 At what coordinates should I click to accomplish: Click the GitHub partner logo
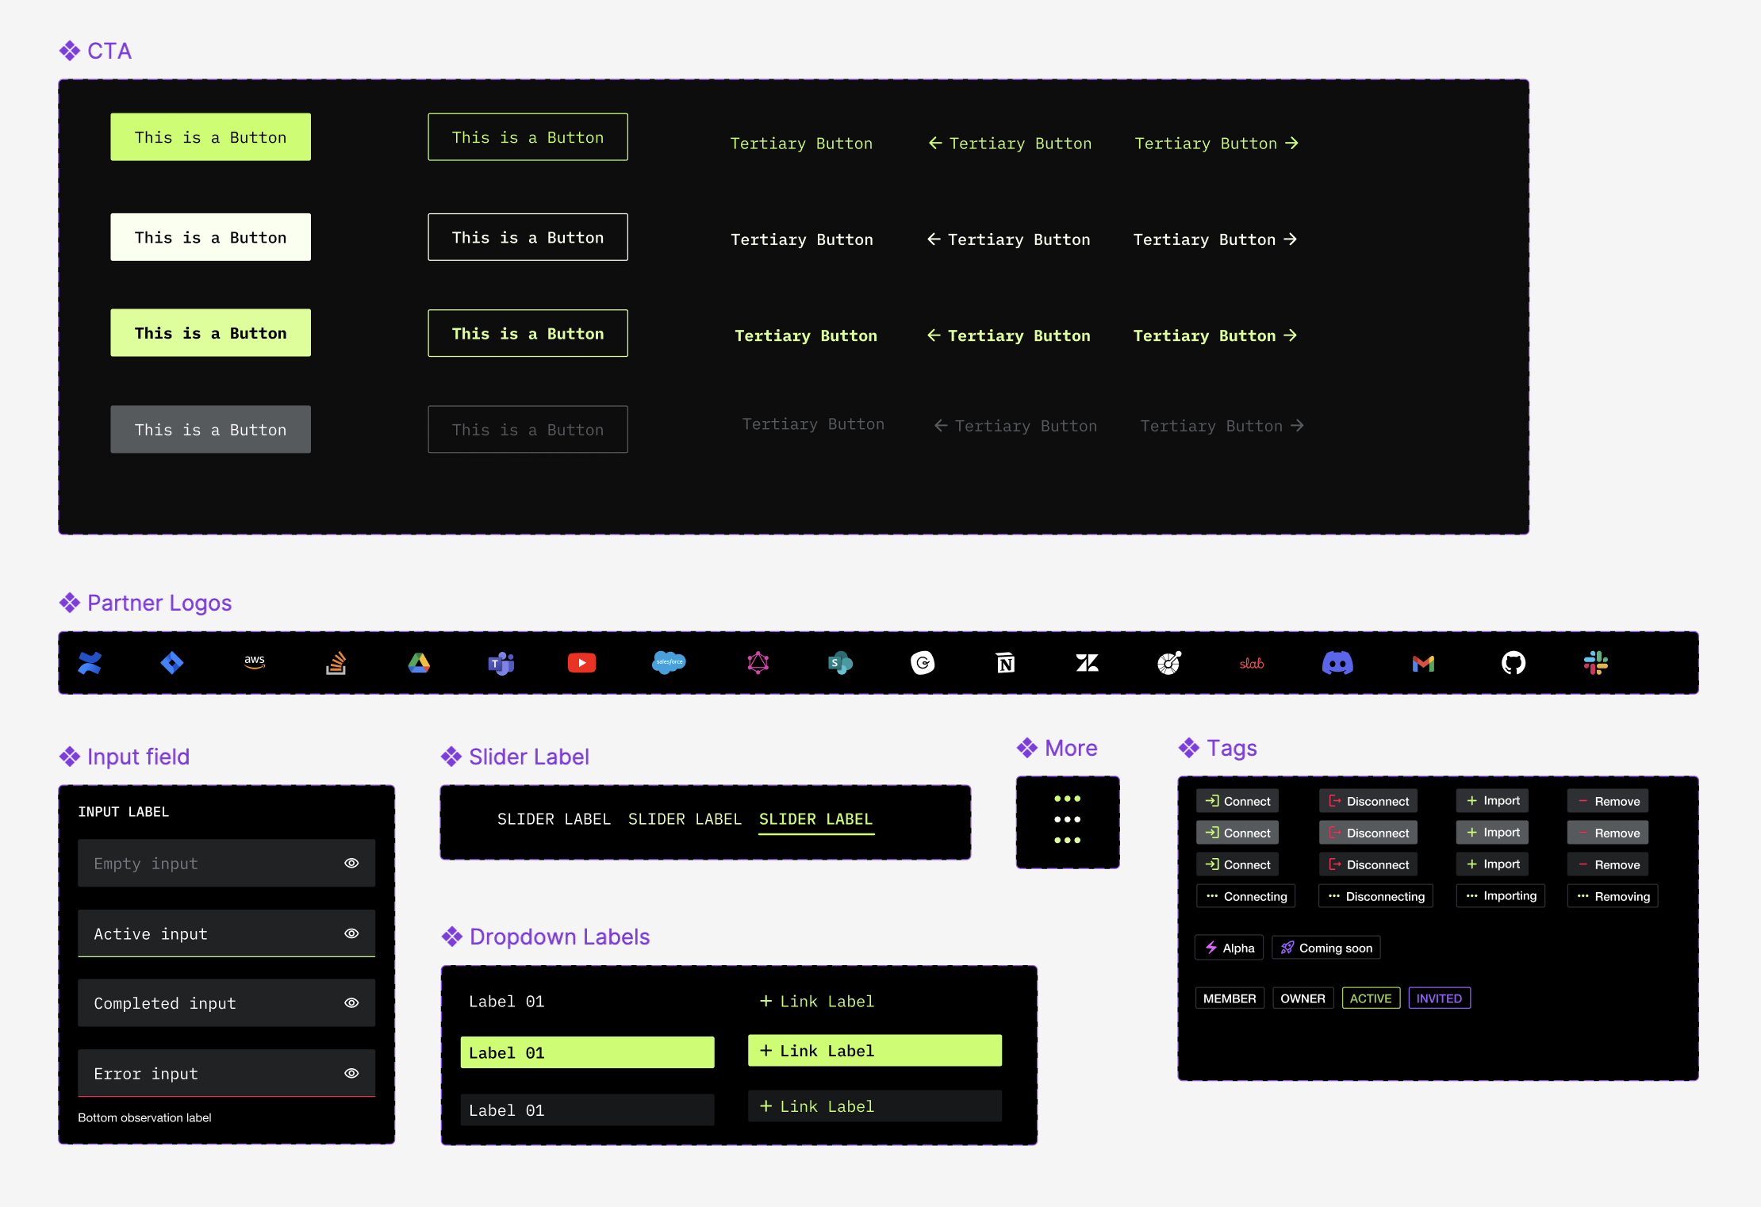click(x=1514, y=663)
